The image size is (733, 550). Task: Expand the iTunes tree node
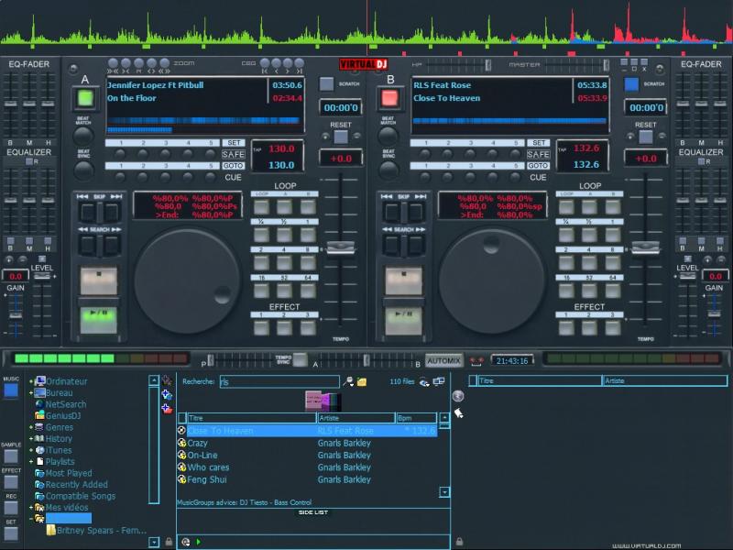(x=31, y=450)
